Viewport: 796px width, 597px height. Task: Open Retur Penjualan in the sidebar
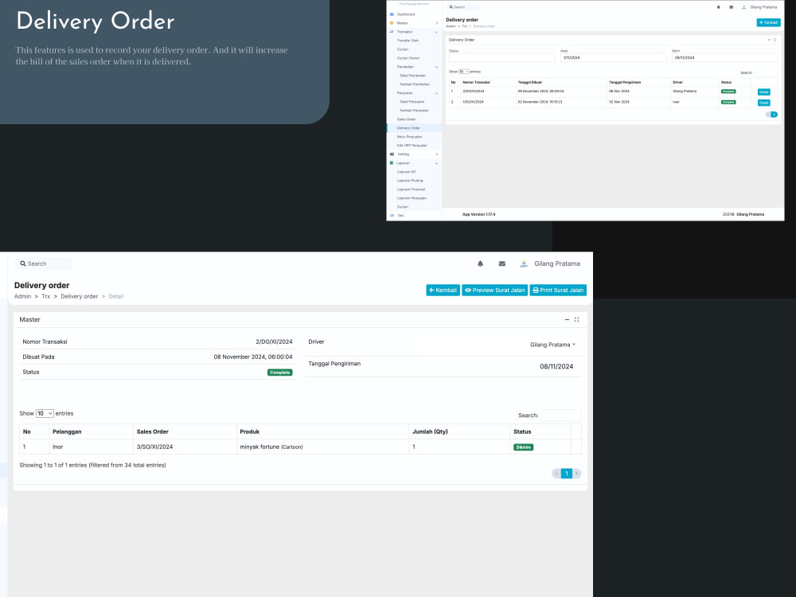click(x=409, y=137)
